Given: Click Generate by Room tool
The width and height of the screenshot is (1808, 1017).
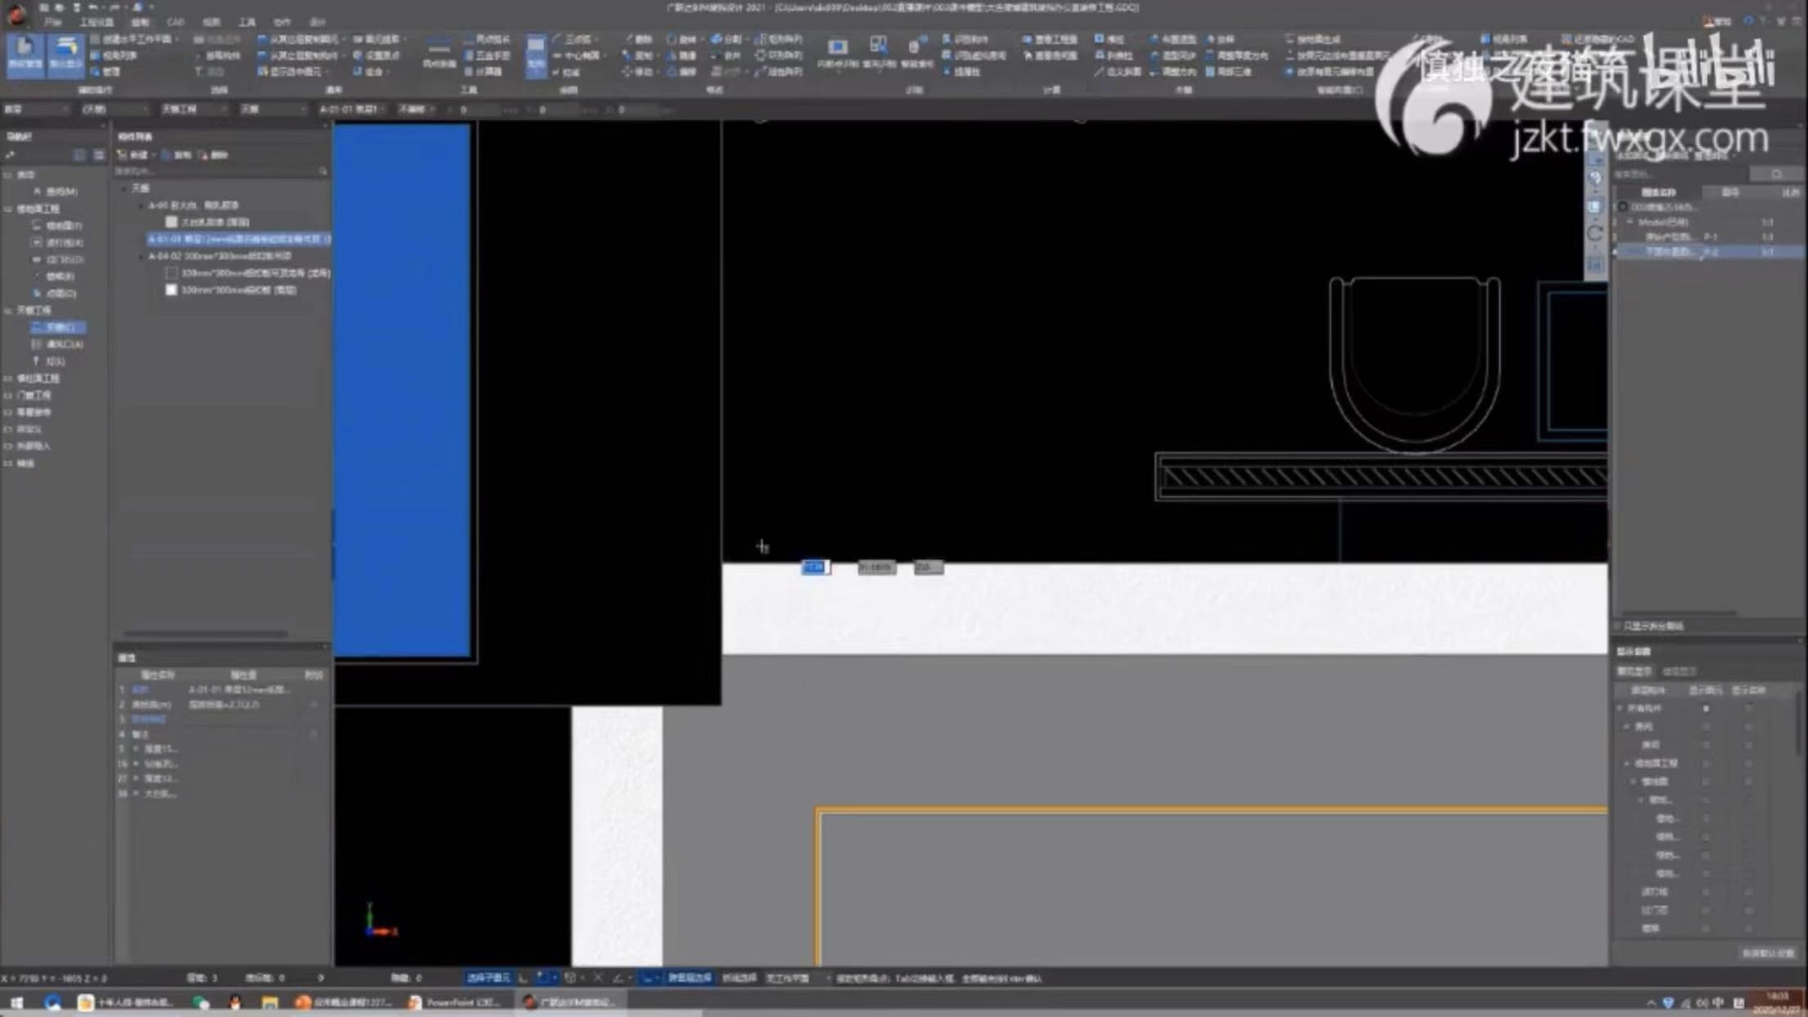Looking at the screenshot, I should (1313, 38).
